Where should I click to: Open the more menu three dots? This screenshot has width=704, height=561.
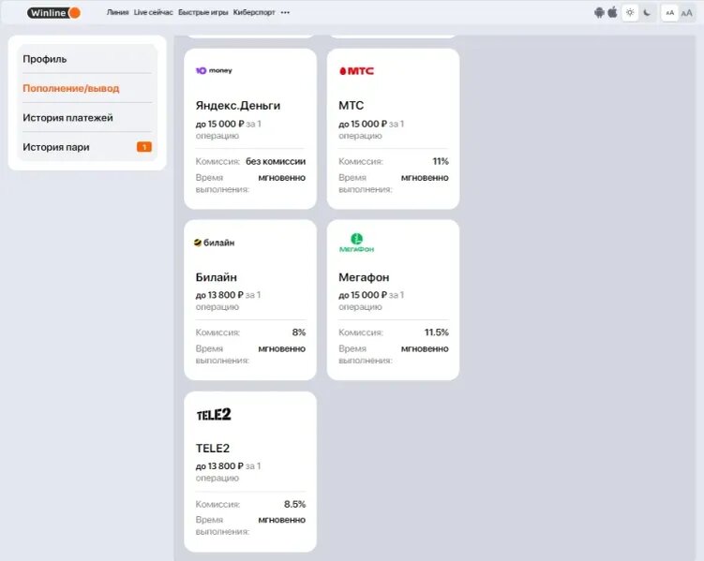(x=285, y=12)
